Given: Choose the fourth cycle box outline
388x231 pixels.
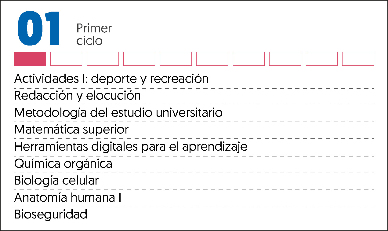Looking at the screenshot, I should (139, 59).
